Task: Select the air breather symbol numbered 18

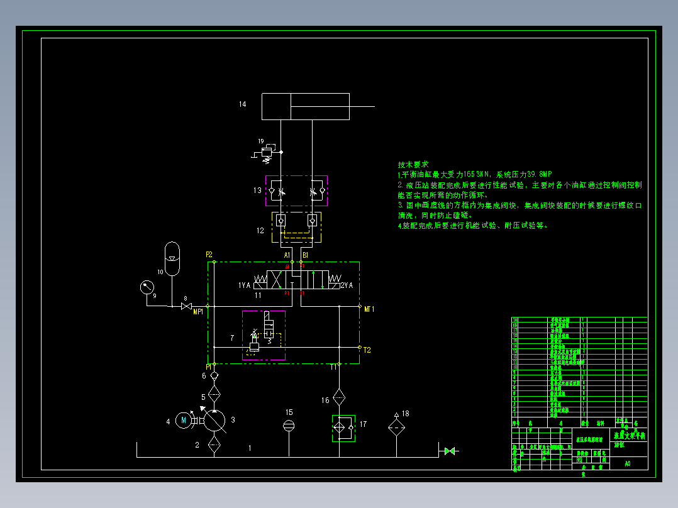Action: tap(396, 426)
